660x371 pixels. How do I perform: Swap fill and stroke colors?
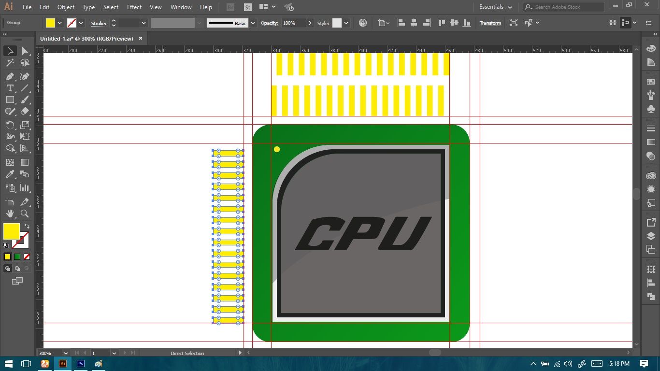27,226
